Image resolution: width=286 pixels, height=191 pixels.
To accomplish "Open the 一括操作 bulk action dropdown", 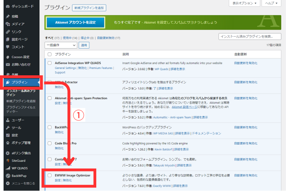I will tap(61, 45).
